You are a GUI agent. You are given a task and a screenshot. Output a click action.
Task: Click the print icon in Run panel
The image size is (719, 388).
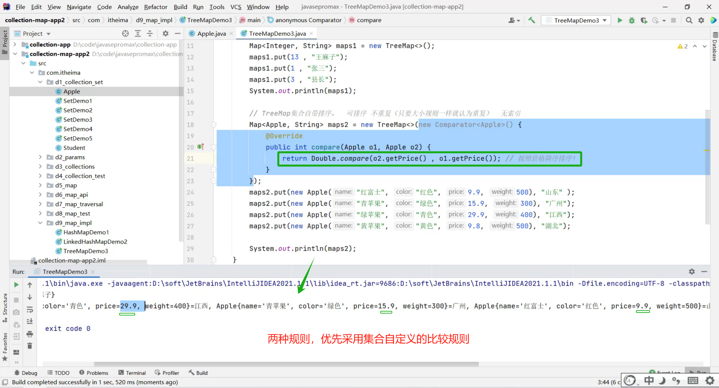coord(30,334)
